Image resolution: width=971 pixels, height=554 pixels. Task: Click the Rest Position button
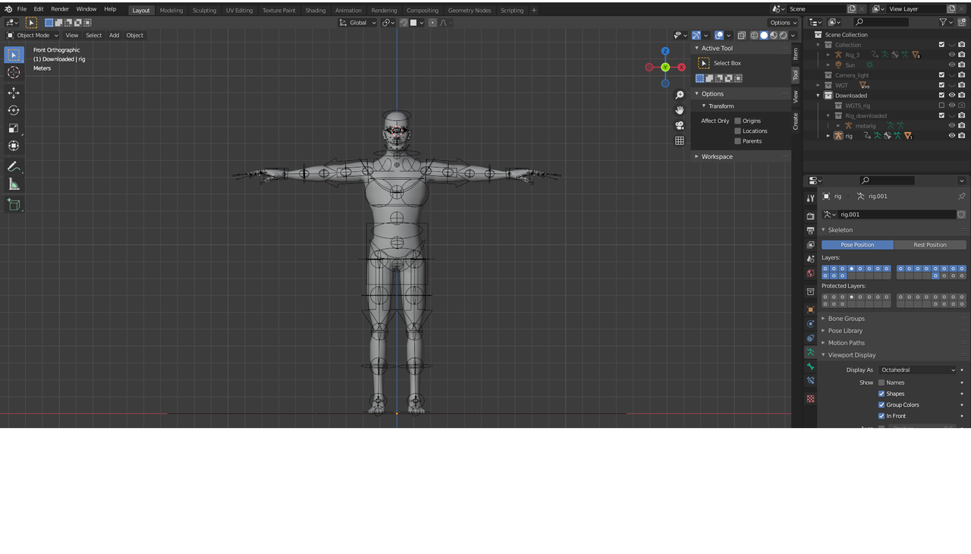[x=930, y=245]
